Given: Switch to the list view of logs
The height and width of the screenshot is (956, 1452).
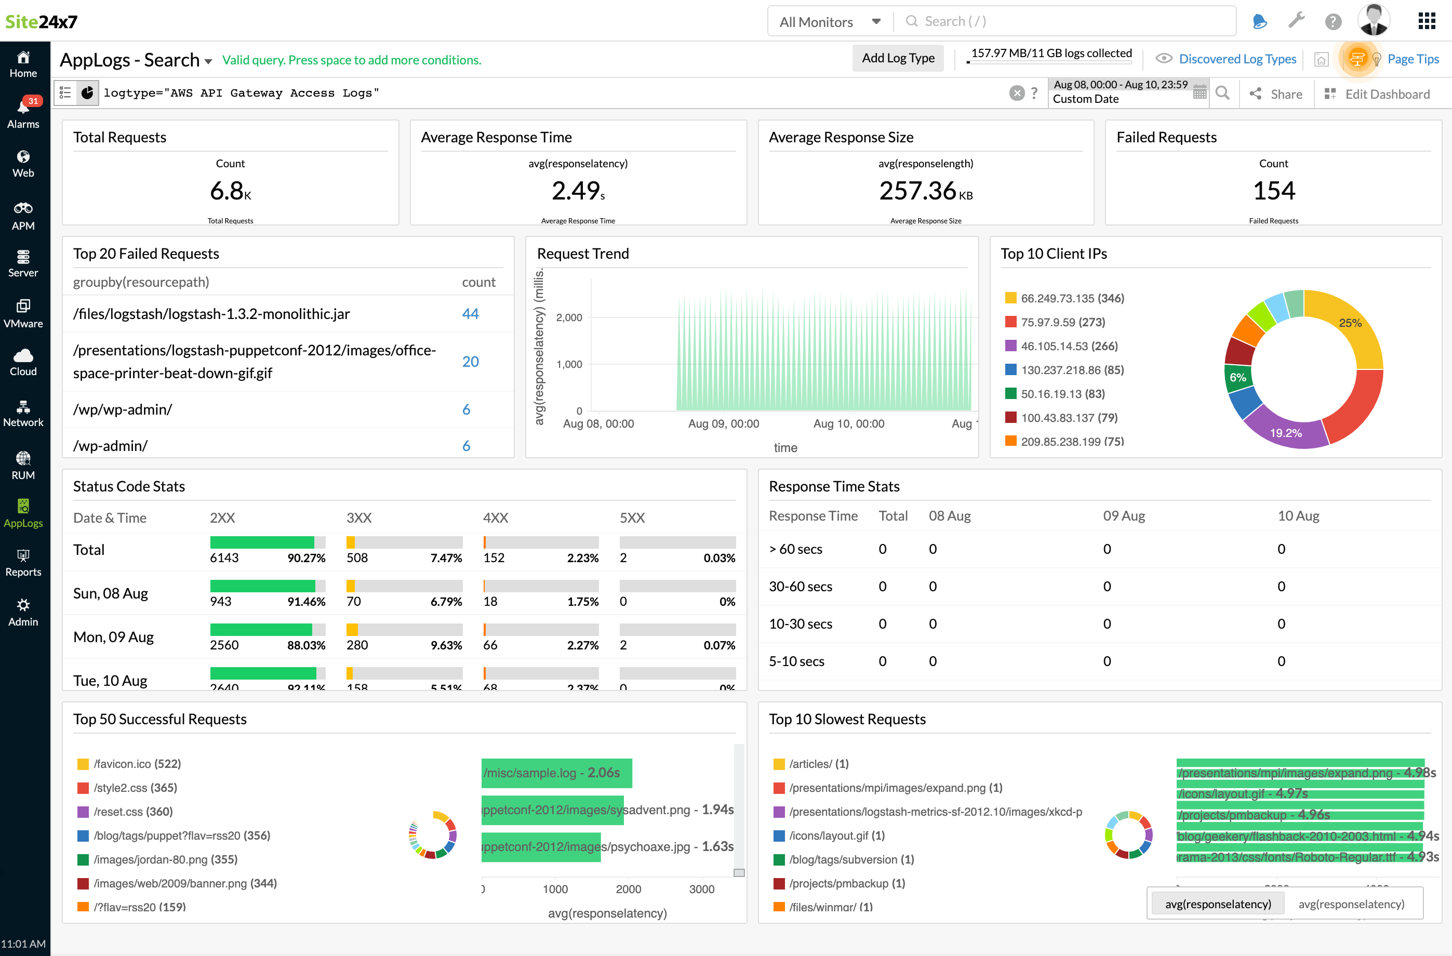Looking at the screenshot, I should pyautogui.click(x=65, y=94).
